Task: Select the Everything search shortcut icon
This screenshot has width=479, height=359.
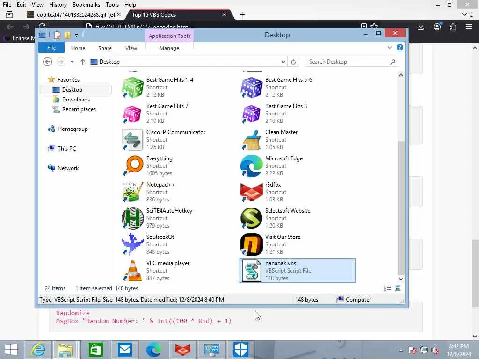Action: (x=132, y=166)
